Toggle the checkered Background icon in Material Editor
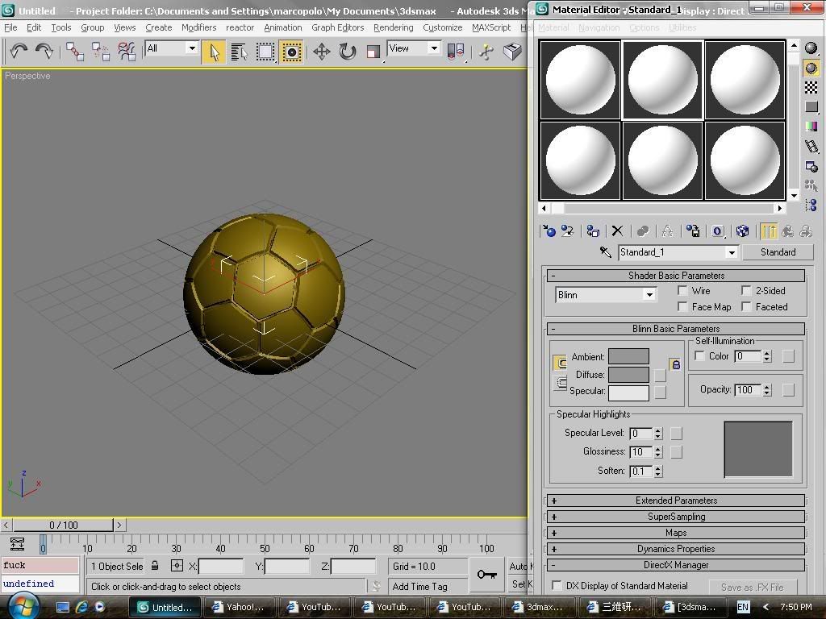 click(811, 87)
